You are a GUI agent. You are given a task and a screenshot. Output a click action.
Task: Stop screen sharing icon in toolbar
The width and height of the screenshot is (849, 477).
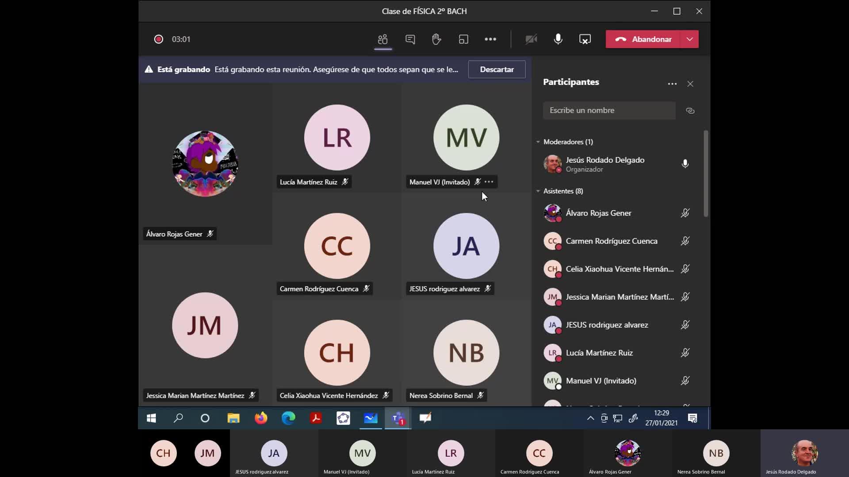[x=585, y=39]
